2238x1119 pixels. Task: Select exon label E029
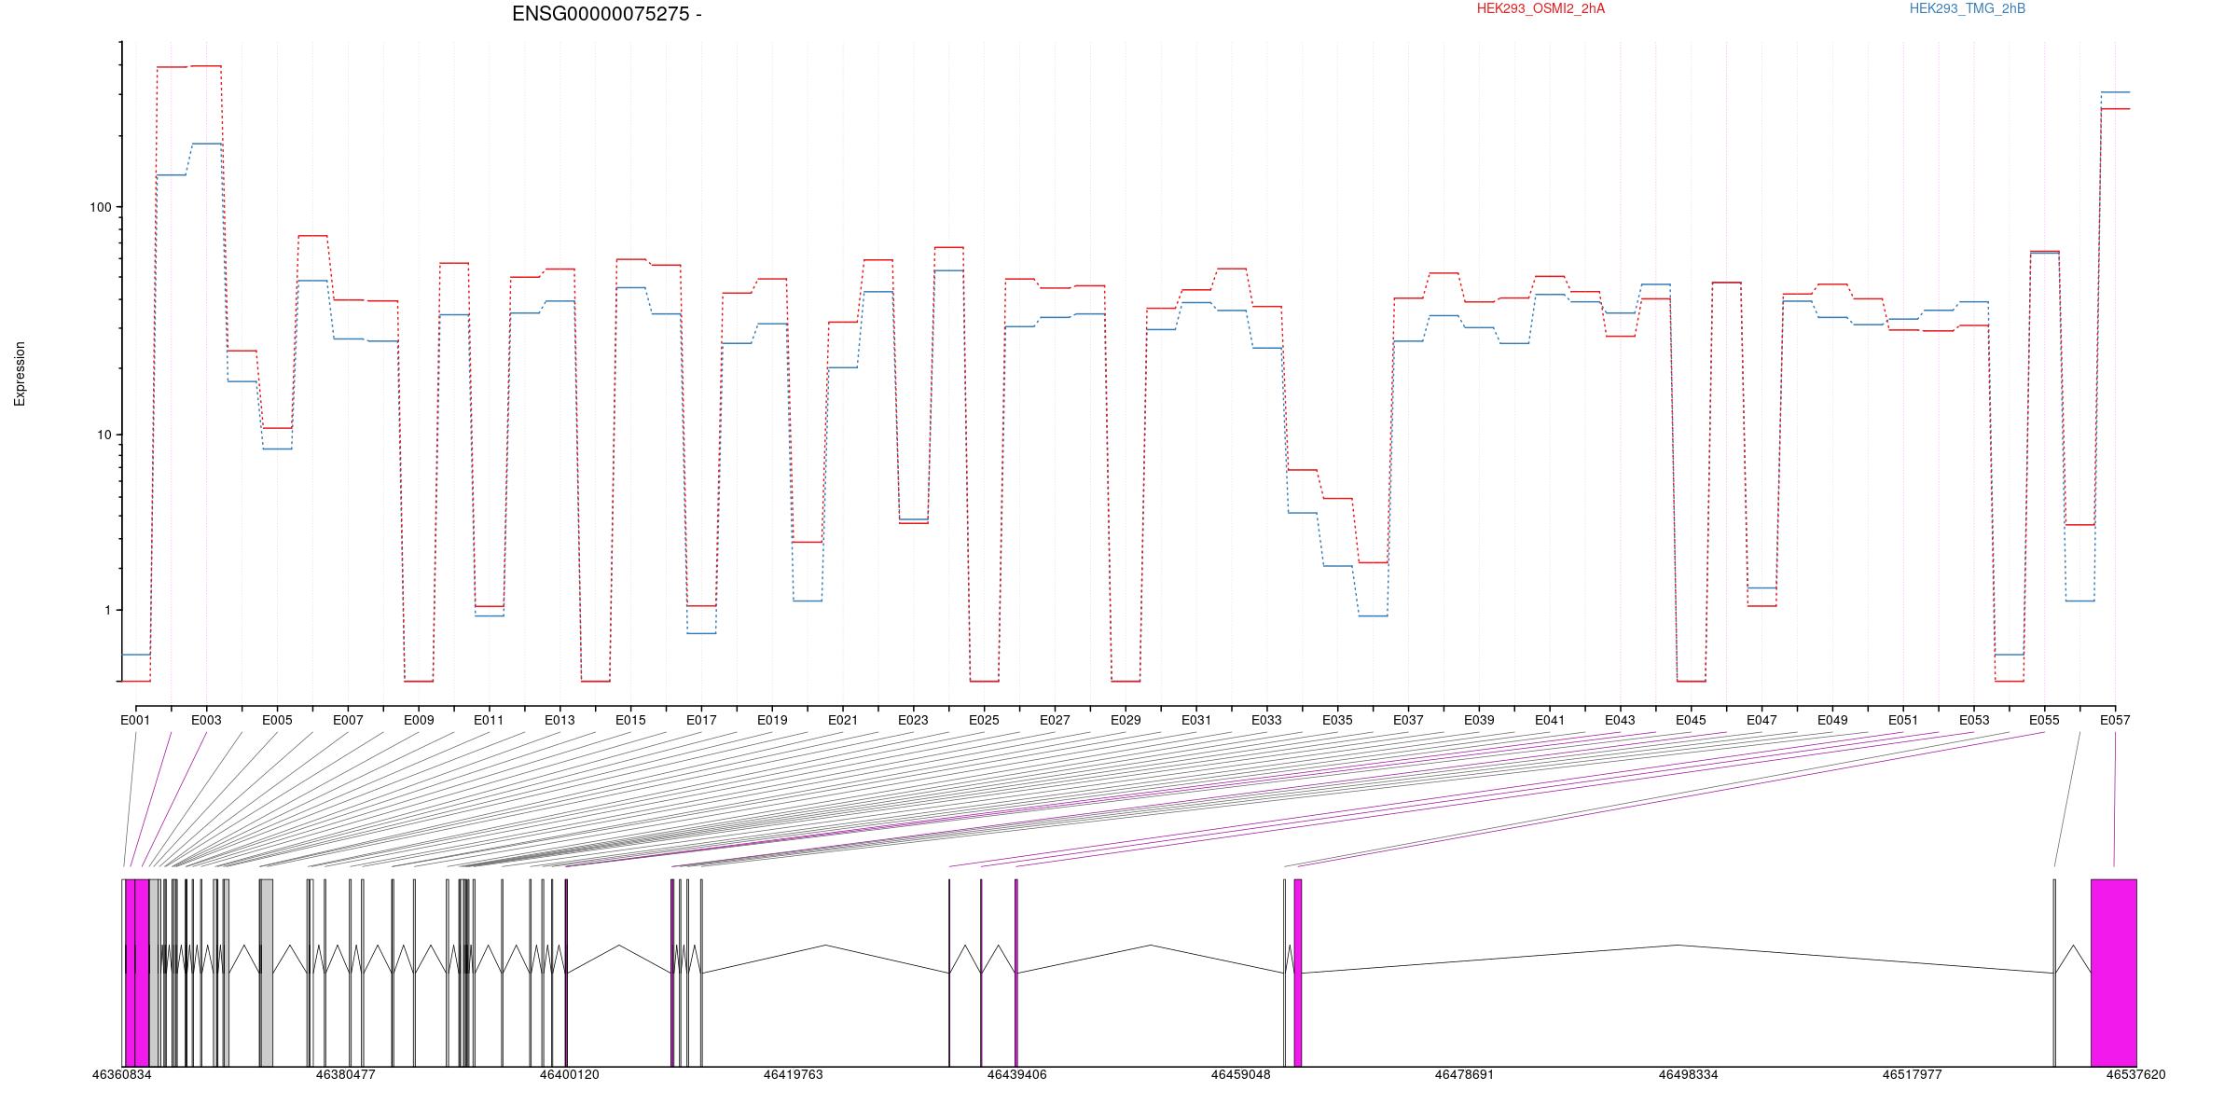pyautogui.click(x=1126, y=720)
